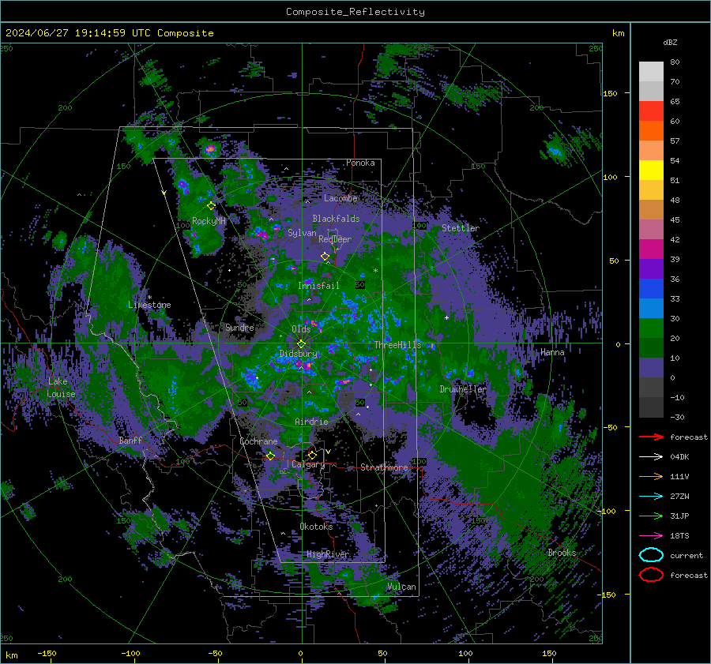Viewport: 711px width, 664px height.
Task: Click the blue swatch between 36 and 33 dBZ
Action: click(x=651, y=289)
